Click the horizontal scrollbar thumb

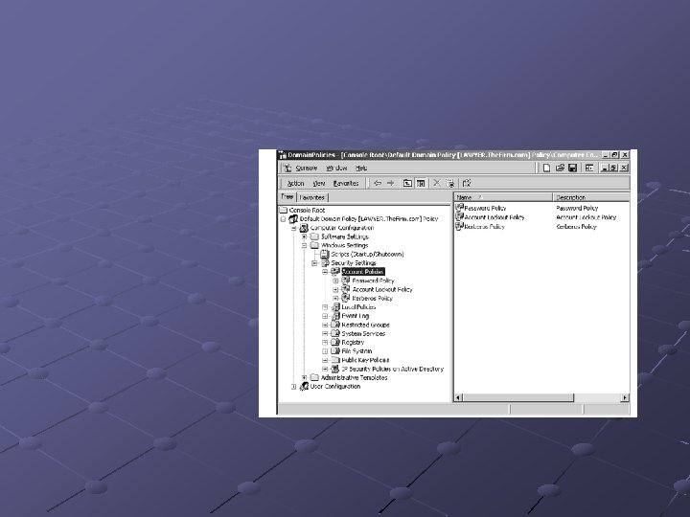tap(518, 397)
